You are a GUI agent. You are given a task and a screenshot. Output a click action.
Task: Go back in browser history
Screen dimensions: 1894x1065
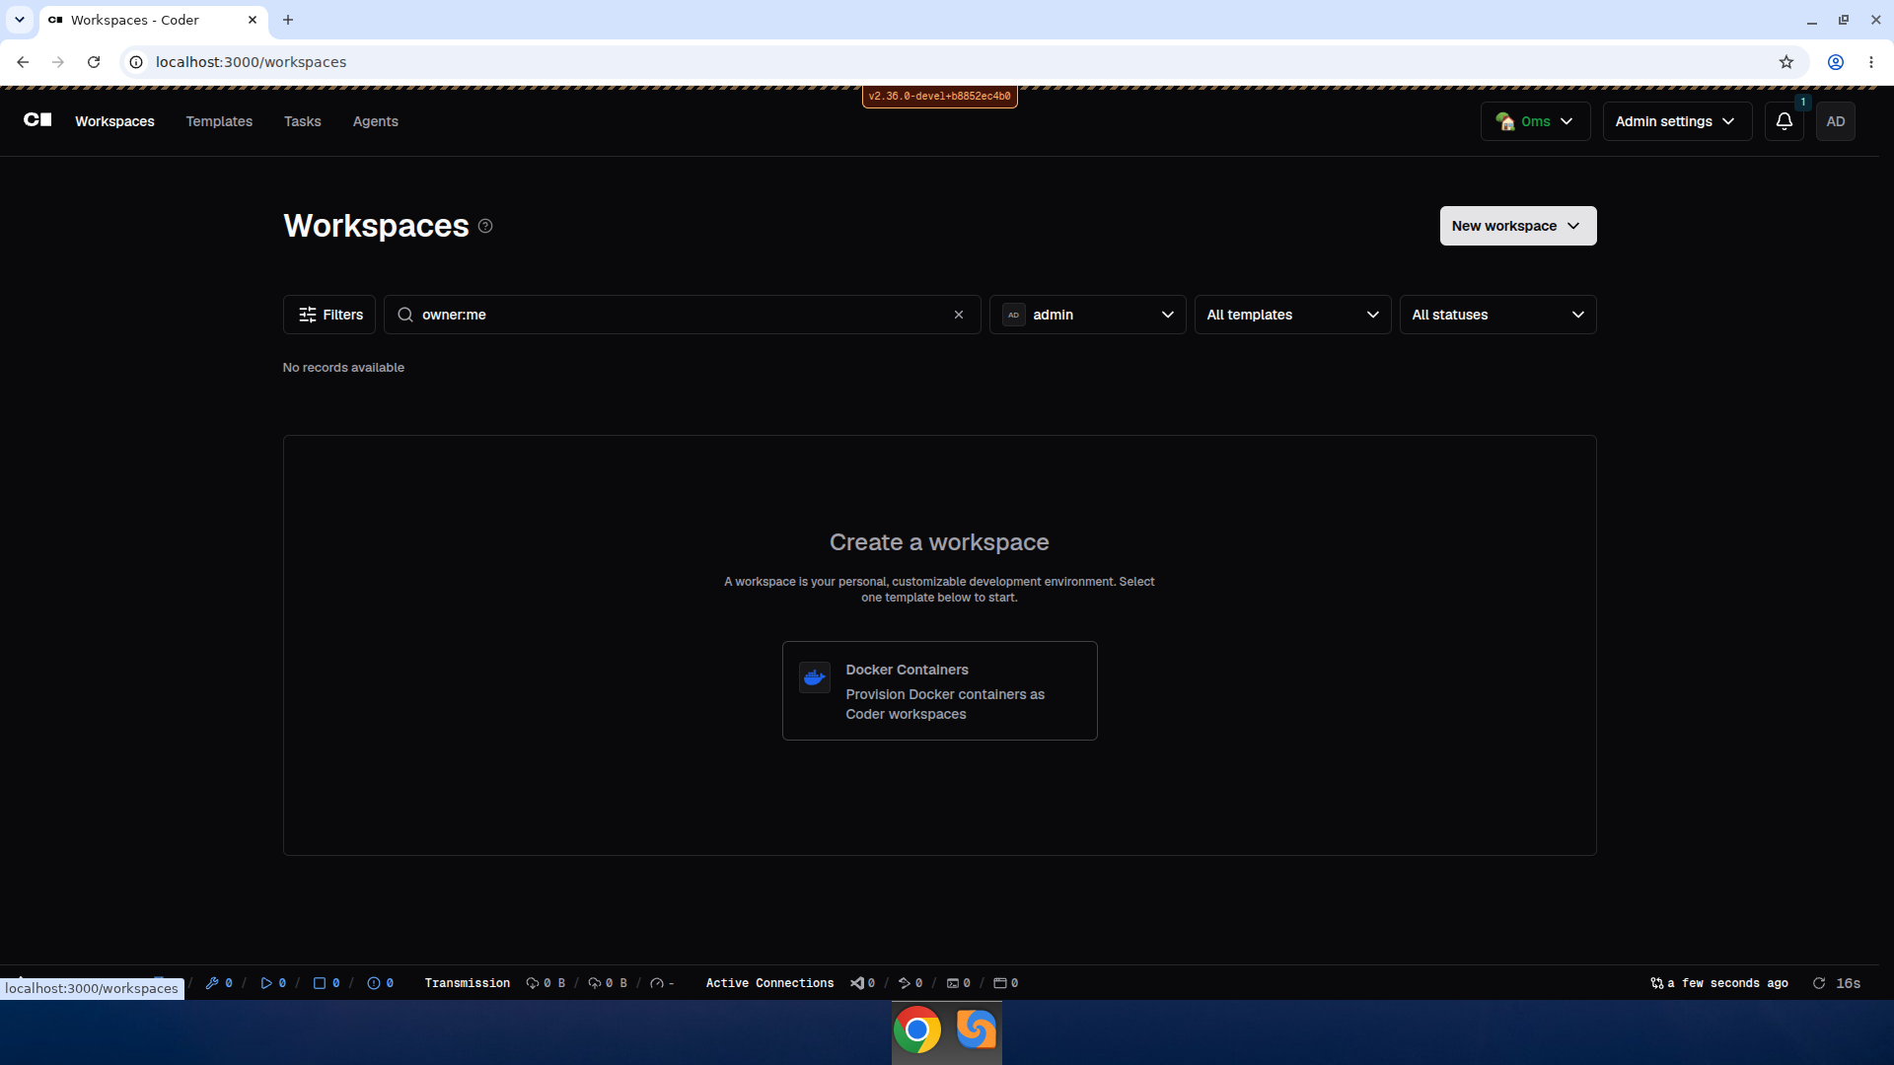(23, 62)
